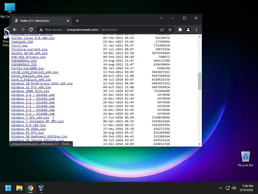This screenshot has height=194, width=258.
Task: Open VM8_VGA_Drivers.iso link
Action: [28, 57]
